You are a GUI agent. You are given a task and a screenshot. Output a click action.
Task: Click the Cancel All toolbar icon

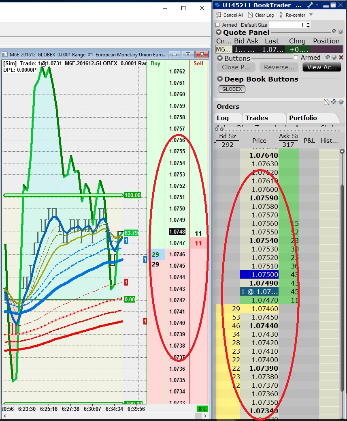[x=219, y=15]
